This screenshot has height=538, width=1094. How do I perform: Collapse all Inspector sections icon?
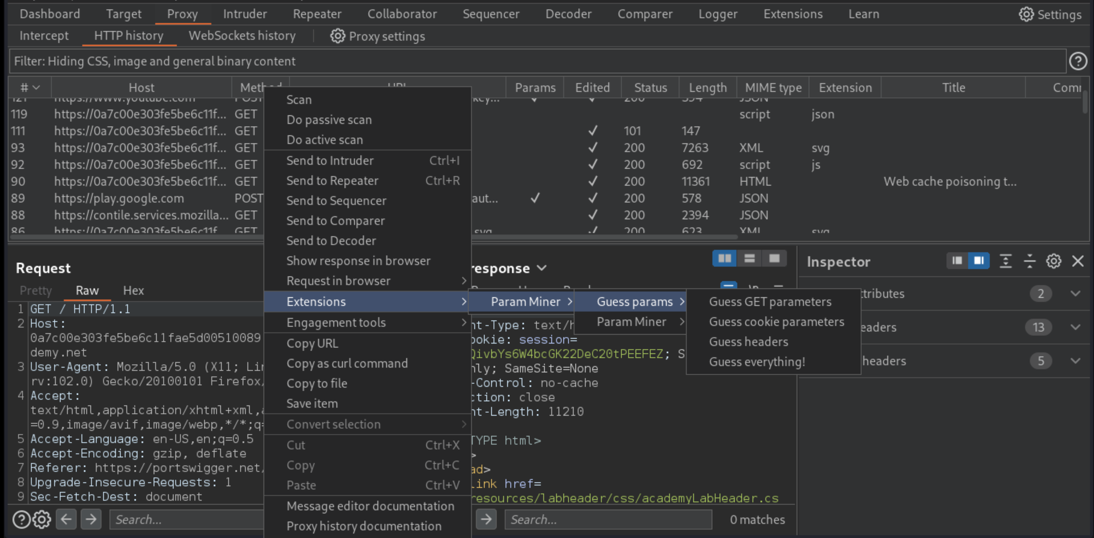tap(1030, 261)
